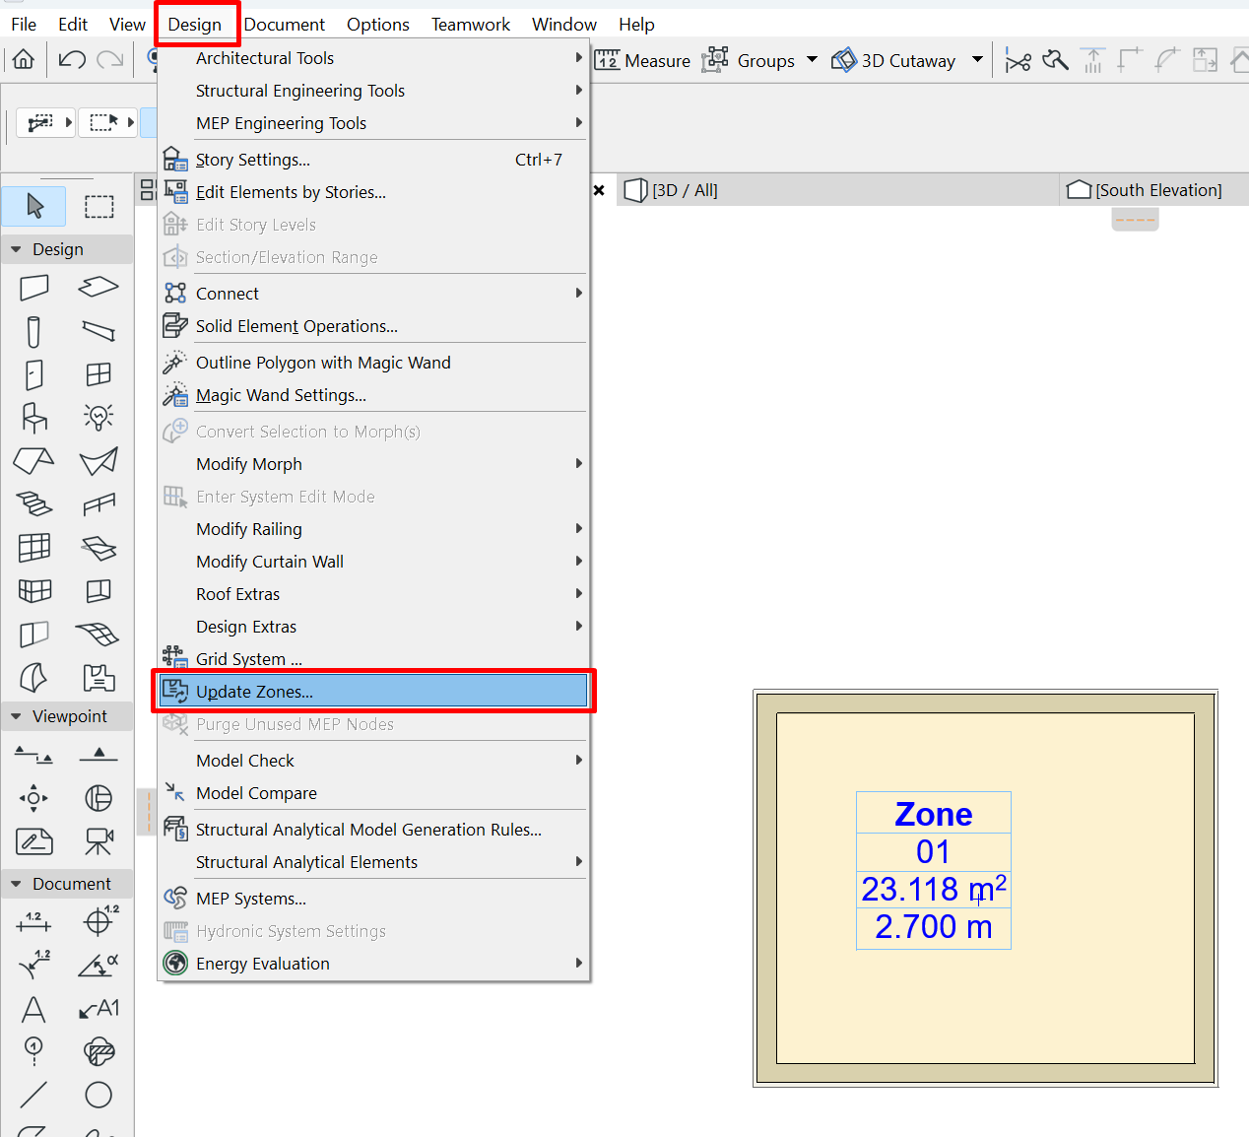Close the current view tab
The height and width of the screenshot is (1137, 1249).
click(599, 190)
